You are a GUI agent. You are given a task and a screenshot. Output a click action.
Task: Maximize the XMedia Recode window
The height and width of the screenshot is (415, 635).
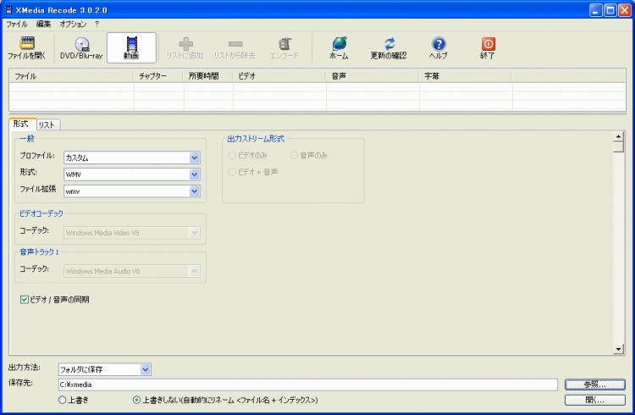[x=610, y=10]
